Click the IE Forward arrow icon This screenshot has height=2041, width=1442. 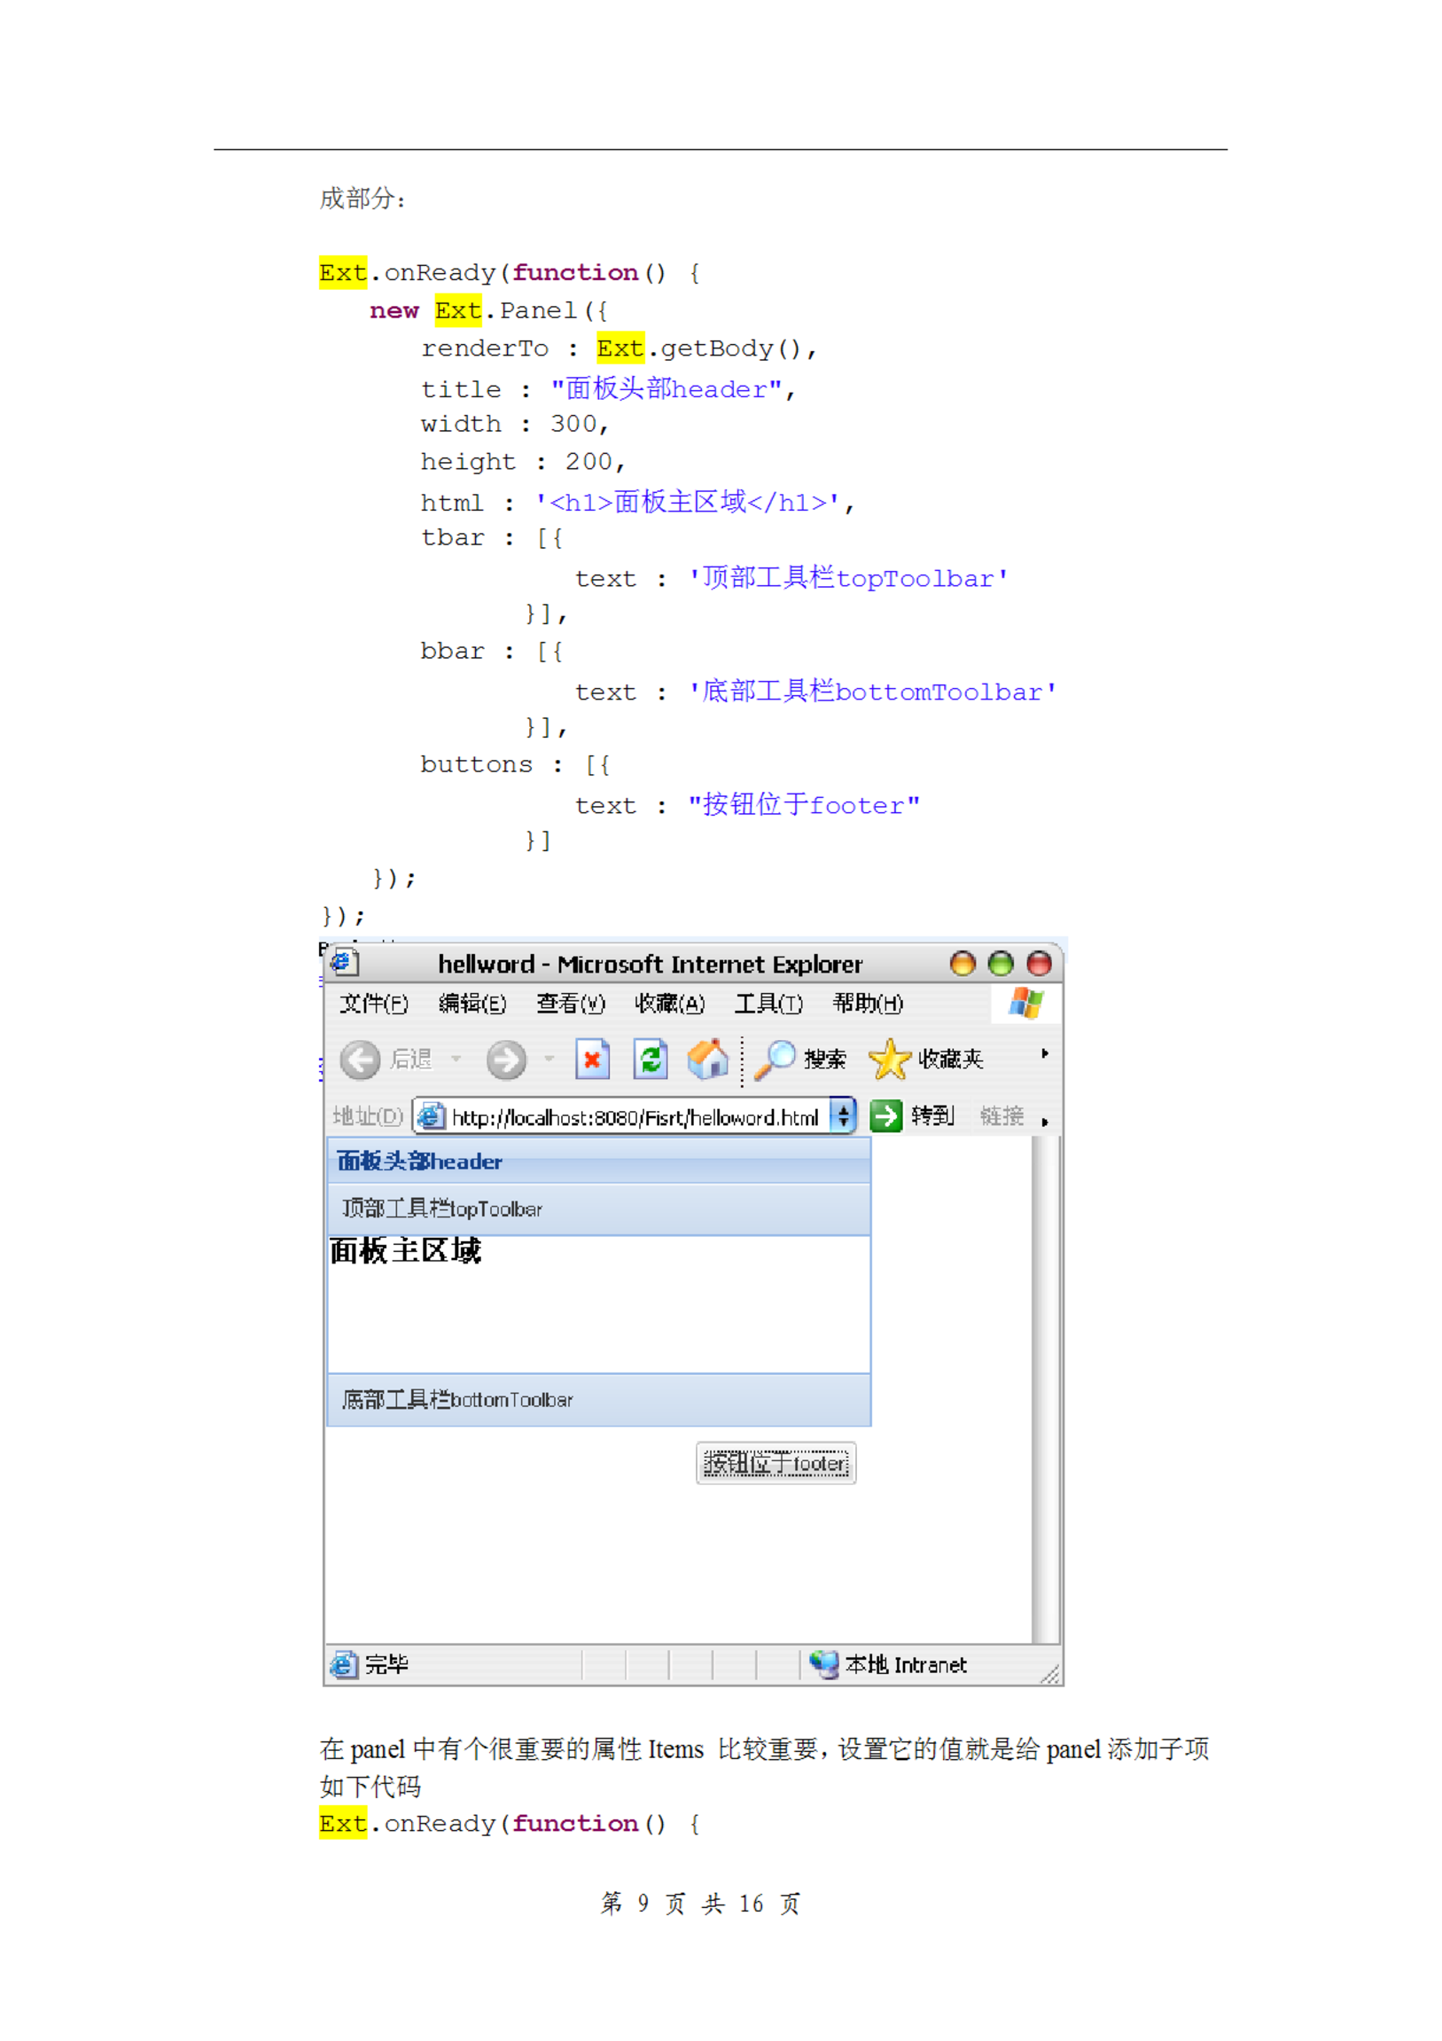click(506, 1060)
